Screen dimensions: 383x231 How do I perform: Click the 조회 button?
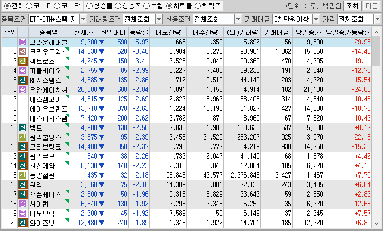352,6
